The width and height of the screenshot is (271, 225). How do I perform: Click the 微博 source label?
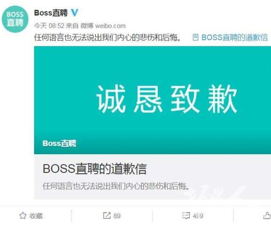[87, 26]
